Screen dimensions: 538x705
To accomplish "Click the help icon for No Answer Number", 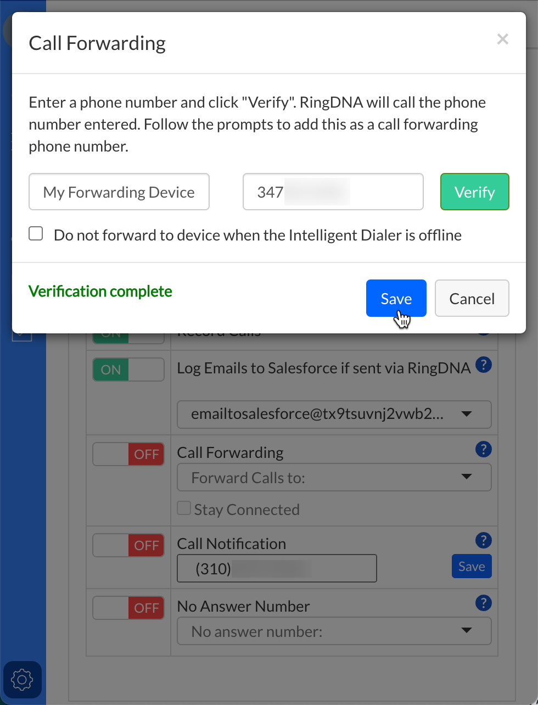I will pyautogui.click(x=483, y=603).
